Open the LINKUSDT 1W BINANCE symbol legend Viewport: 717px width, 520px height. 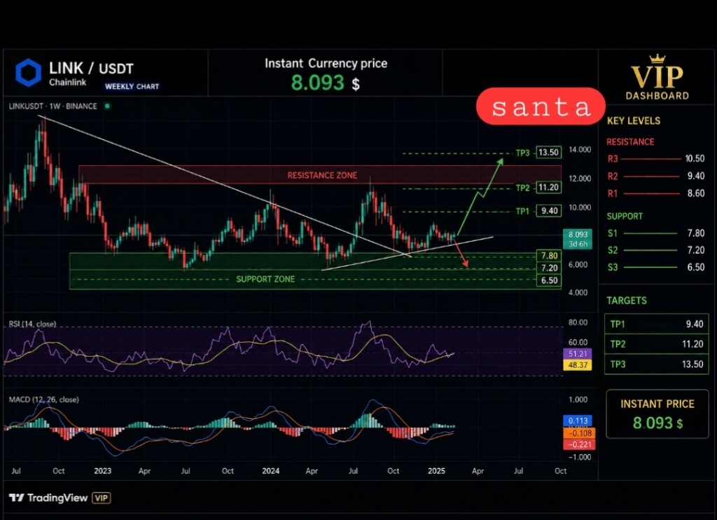pyautogui.click(x=53, y=107)
